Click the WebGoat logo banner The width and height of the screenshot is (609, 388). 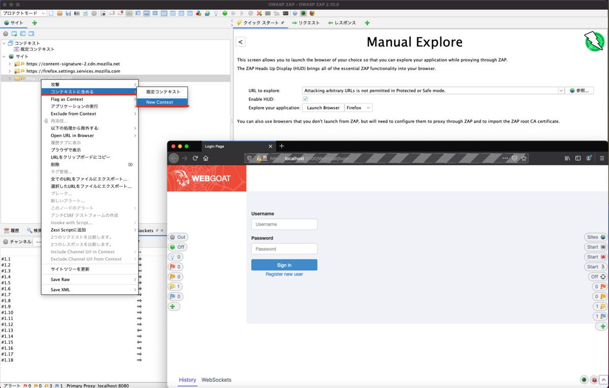(x=207, y=178)
